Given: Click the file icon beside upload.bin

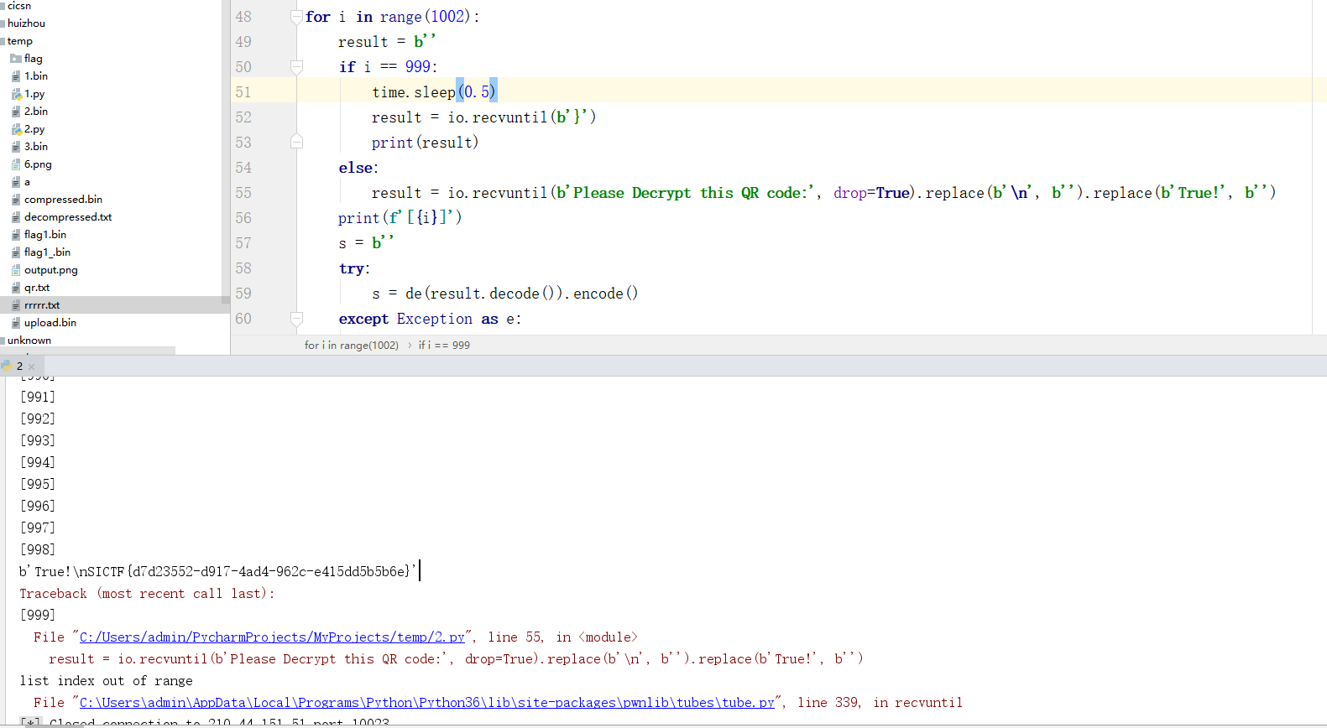Looking at the screenshot, I should pyautogui.click(x=16, y=323).
